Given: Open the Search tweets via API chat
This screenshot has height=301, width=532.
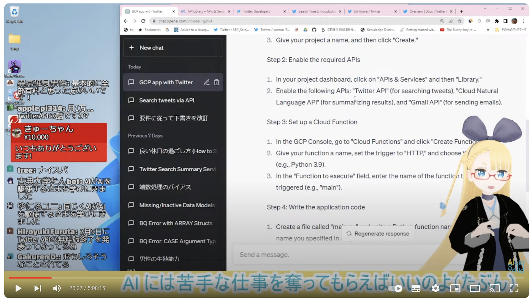Looking at the screenshot, I should [167, 100].
